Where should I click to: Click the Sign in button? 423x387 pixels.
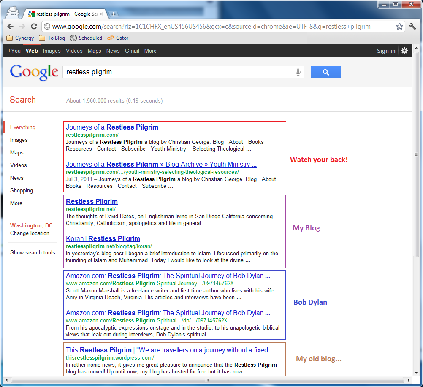386,51
